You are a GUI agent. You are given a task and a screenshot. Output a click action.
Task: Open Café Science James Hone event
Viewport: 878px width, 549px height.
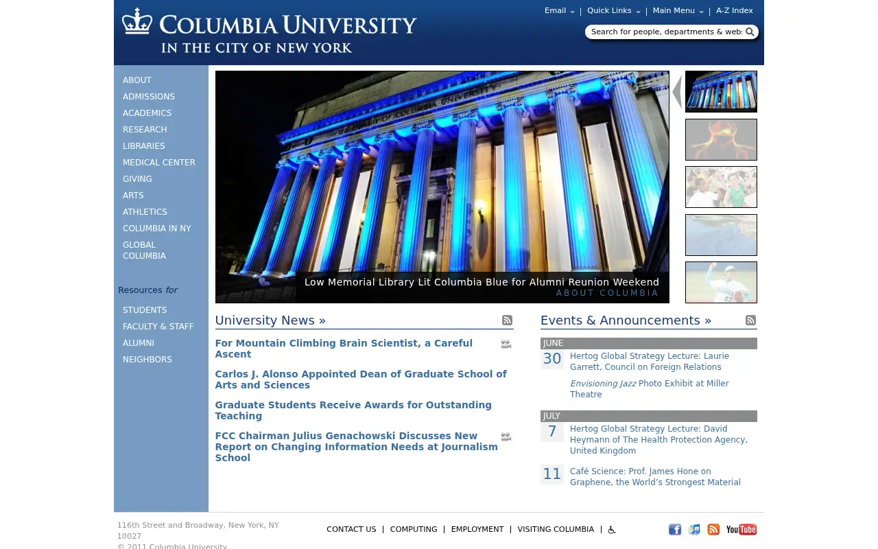655,477
